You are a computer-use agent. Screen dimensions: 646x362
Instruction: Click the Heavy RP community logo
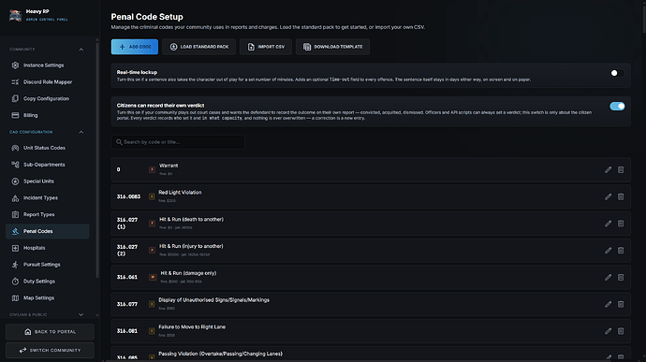(x=15, y=15)
